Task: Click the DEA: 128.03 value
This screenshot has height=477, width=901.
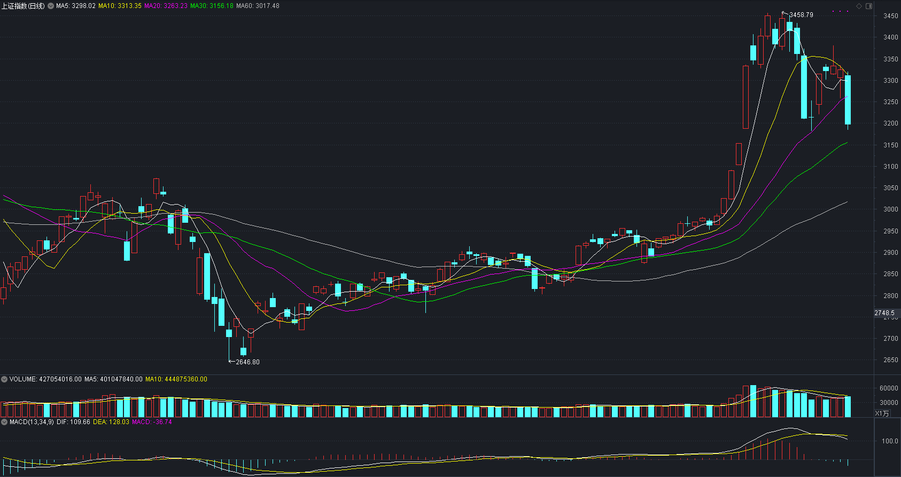Action: click(111, 422)
